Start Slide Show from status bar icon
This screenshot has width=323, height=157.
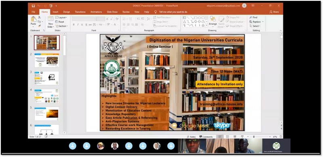pyautogui.click(x=242, y=136)
